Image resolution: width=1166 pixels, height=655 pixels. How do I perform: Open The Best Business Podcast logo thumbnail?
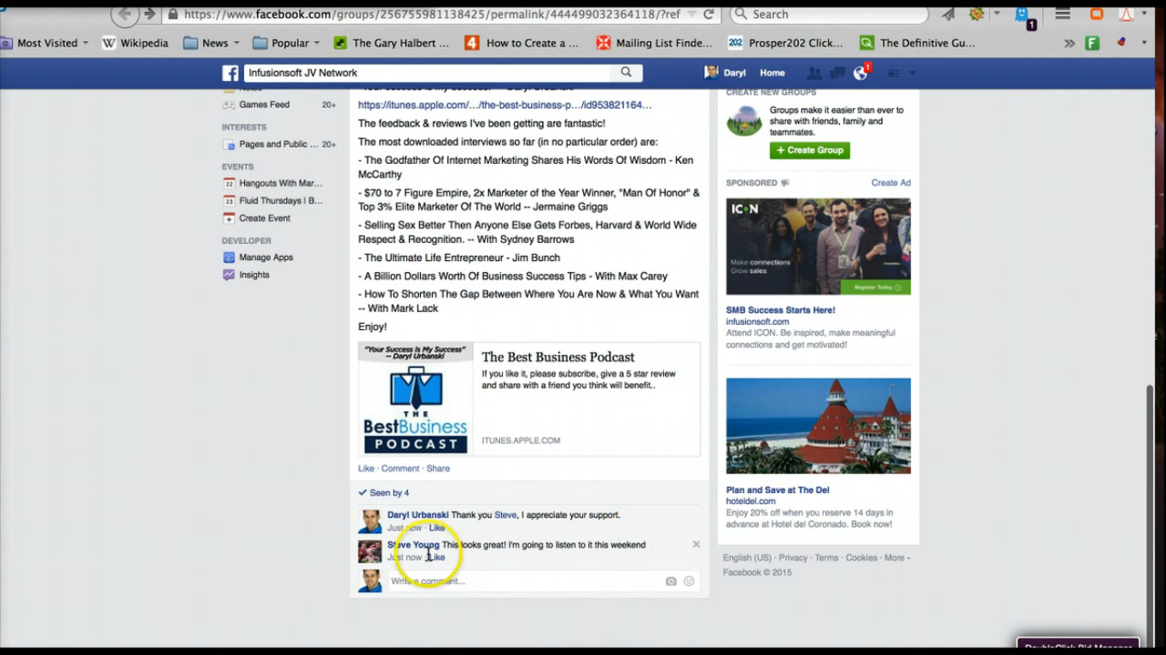tap(416, 400)
